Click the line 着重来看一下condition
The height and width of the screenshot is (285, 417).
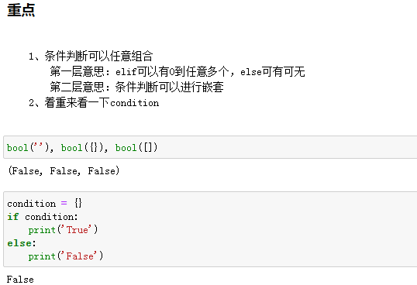pyautogui.click(x=94, y=103)
